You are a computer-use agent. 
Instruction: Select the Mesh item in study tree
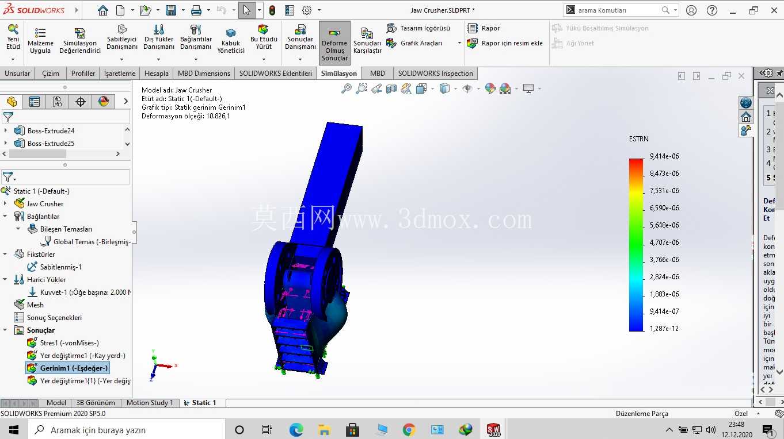point(29,305)
